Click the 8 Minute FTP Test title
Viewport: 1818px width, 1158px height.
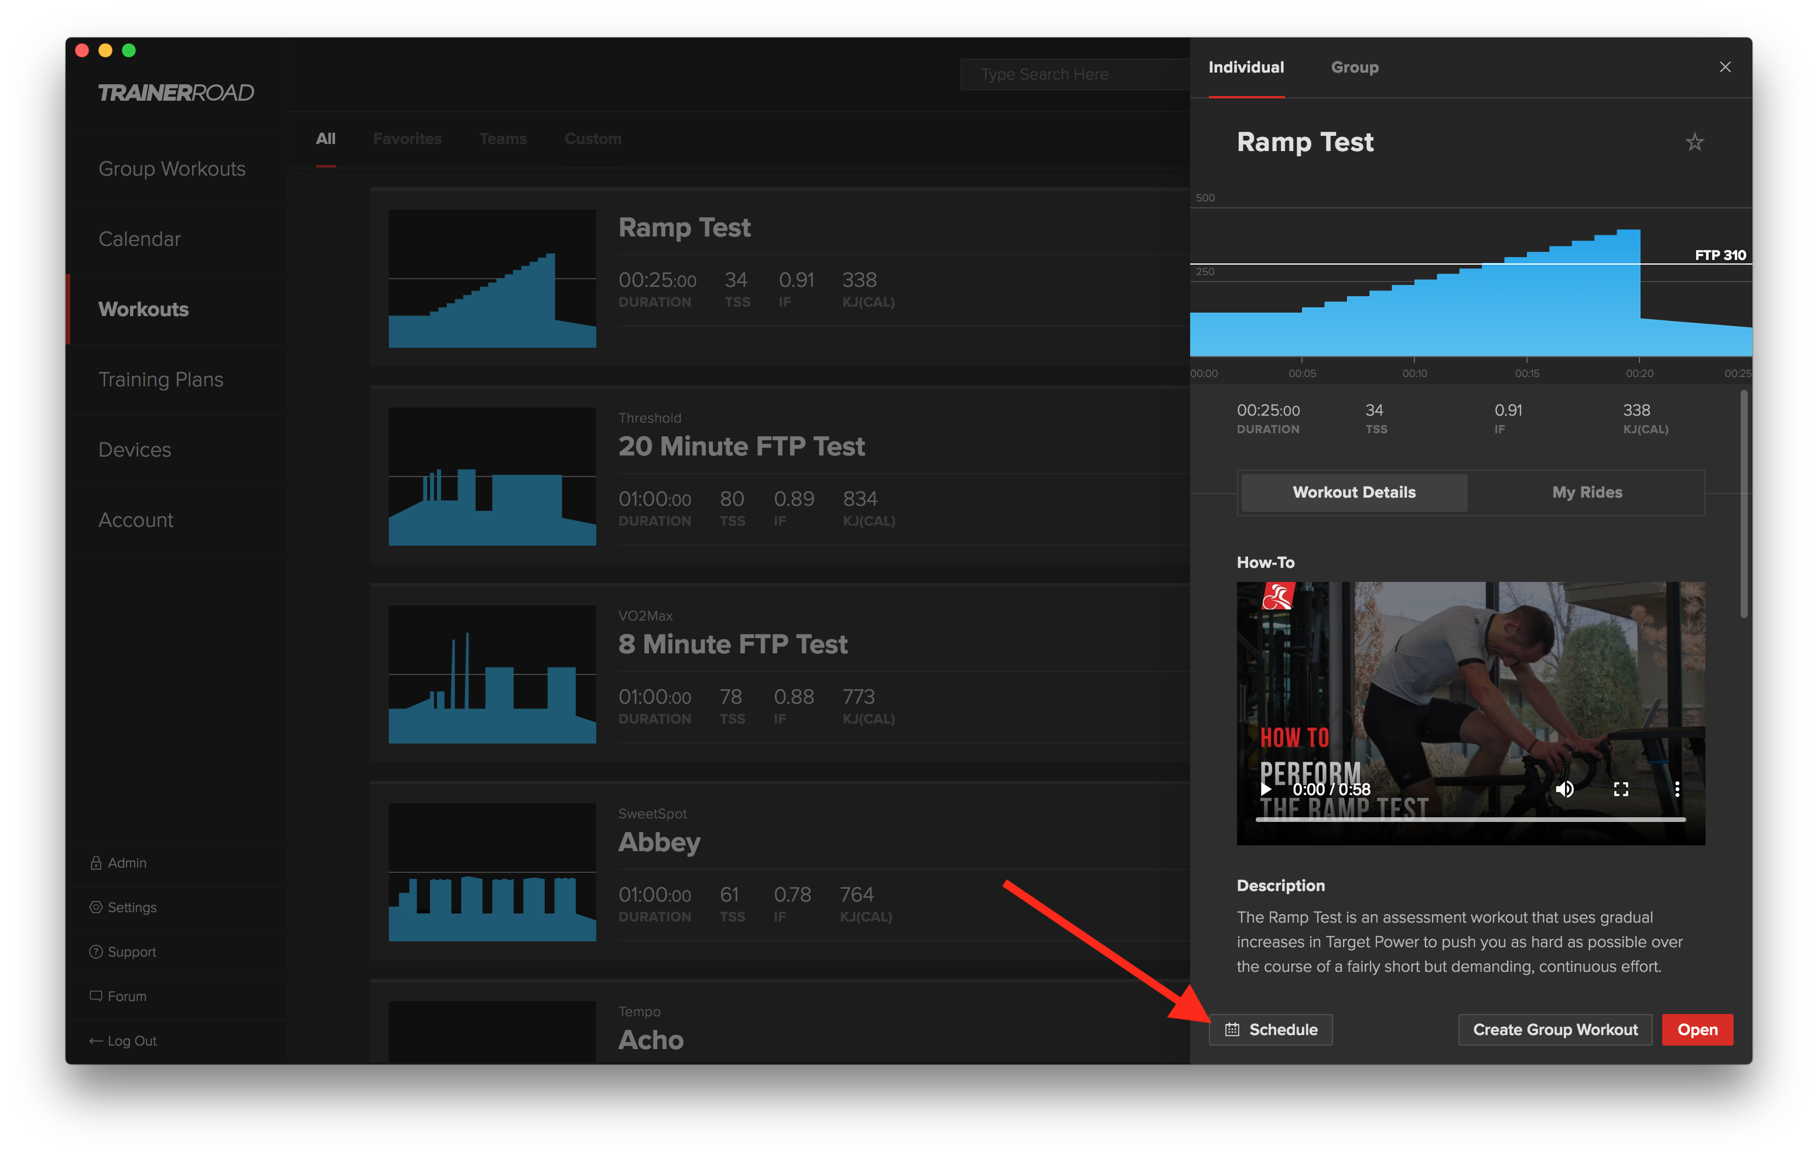[x=733, y=644]
